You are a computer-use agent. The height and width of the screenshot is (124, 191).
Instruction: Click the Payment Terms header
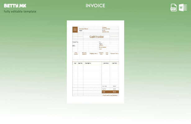pos(114,53)
